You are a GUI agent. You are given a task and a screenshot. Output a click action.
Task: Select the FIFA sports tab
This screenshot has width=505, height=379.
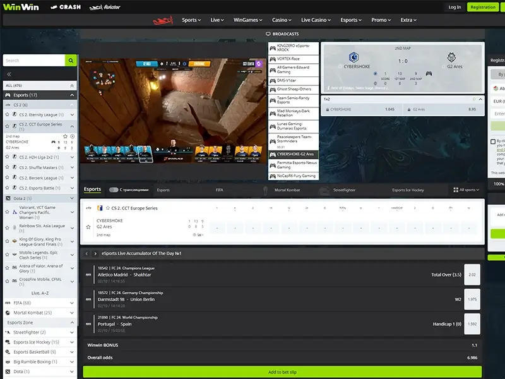point(219,190)
